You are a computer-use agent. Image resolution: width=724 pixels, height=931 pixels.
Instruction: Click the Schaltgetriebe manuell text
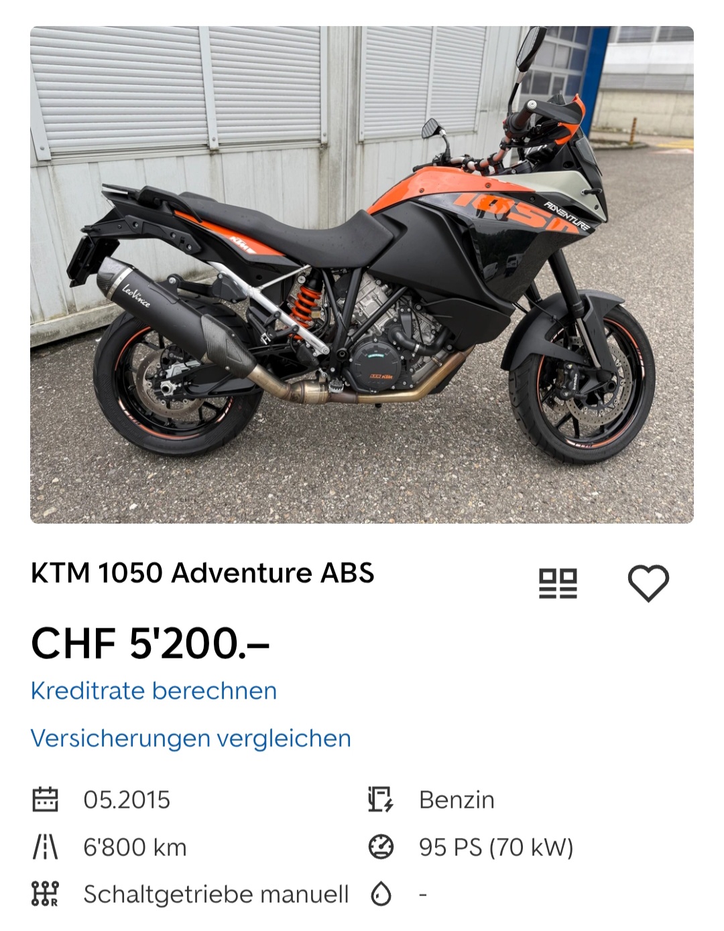pos(216,894)
